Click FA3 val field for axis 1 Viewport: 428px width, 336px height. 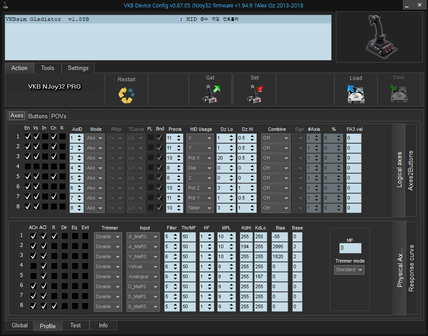pos(354,138)
